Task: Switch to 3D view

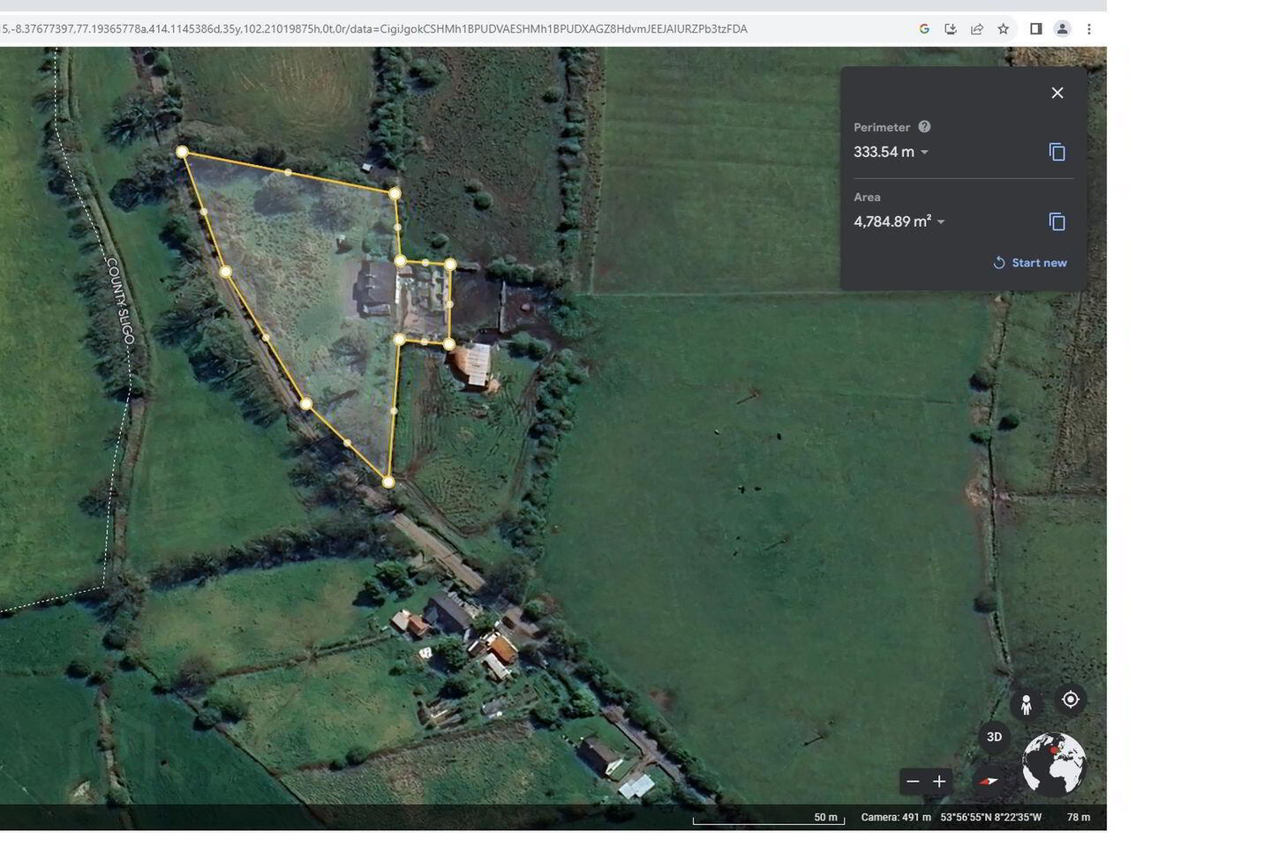Action: (994, 738)
